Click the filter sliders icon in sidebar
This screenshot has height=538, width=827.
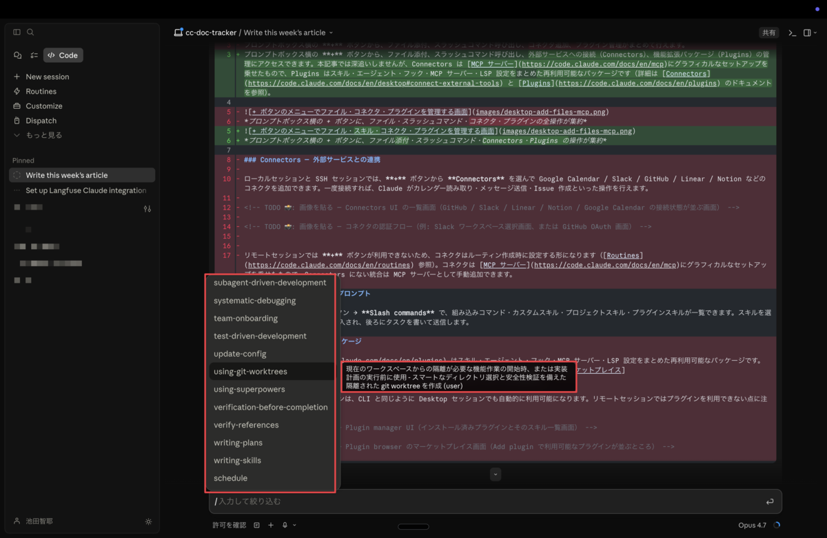[x=147, y=208]
